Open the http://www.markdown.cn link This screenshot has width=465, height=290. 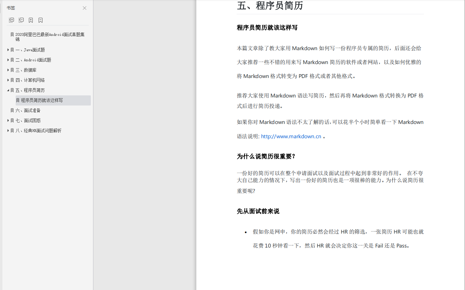tap(291, 136)
